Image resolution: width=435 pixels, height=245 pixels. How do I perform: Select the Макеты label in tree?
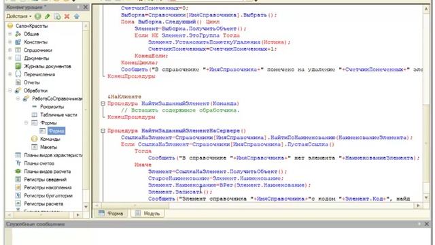point(48,147)
